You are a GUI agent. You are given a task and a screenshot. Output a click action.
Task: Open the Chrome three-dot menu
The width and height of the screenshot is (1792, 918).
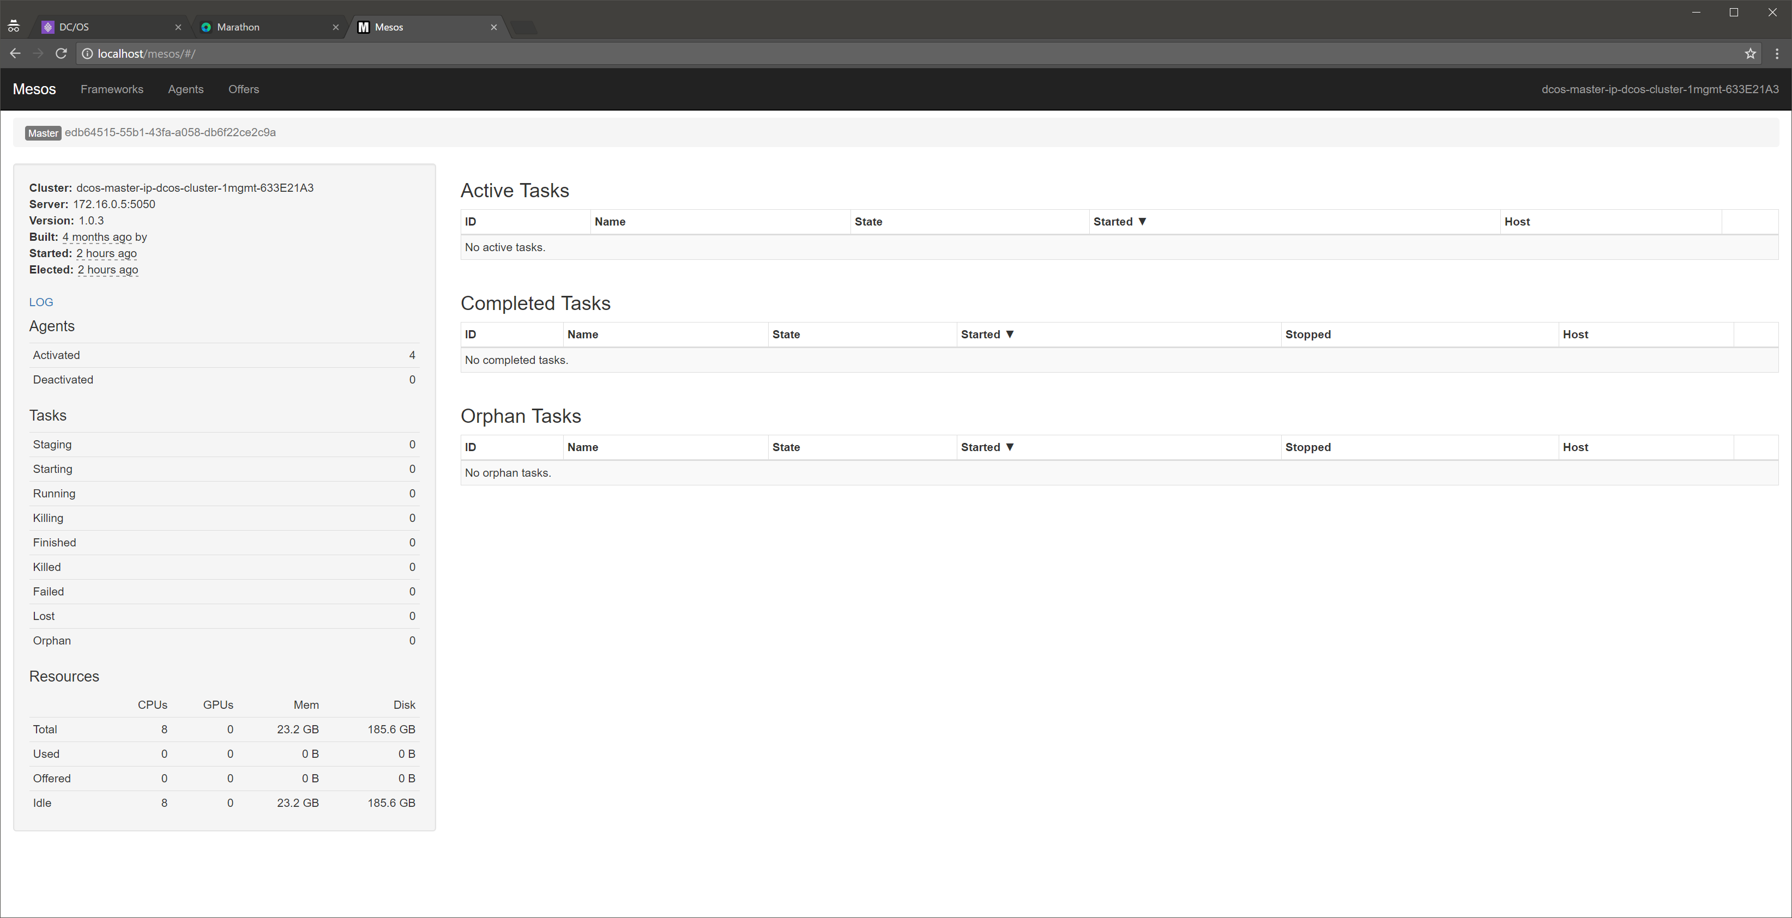(x=1777, y=53)
